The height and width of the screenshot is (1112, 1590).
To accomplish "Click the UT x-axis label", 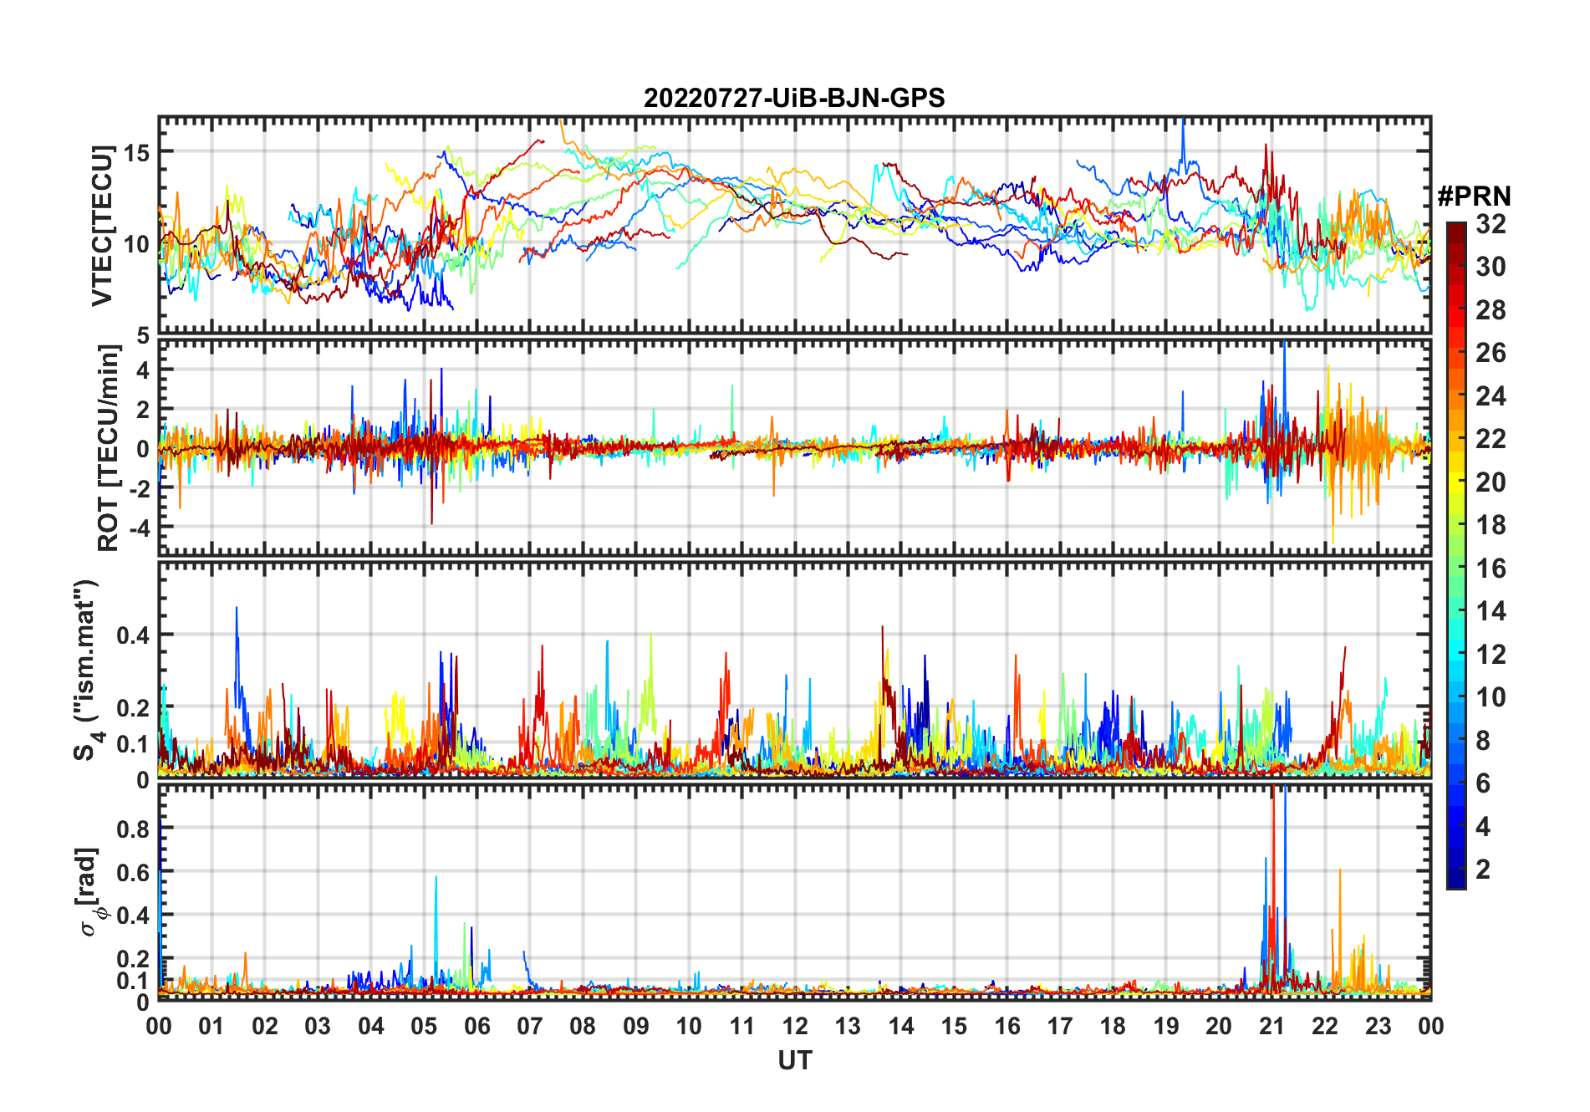I will (x=794, y=1061).
